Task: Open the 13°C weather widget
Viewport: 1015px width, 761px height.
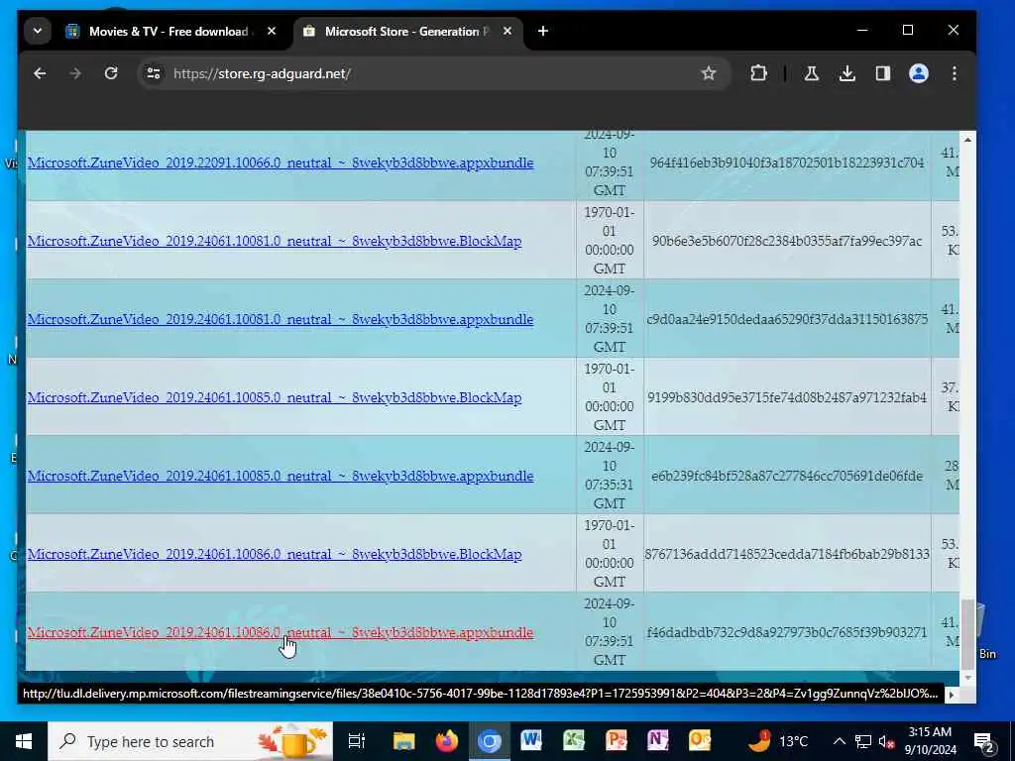Action: click(x=778, y=741)
